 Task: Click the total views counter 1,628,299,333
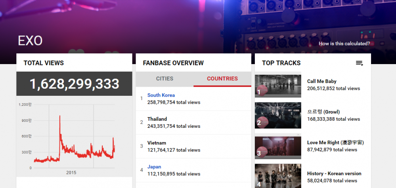tap(74, 84)
